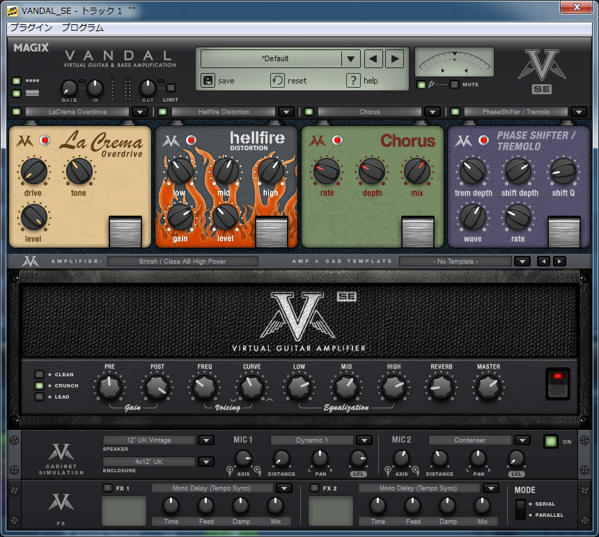Open the preset Default dropdown
This screenshot has width=599, height=537.
pos(350,58)
